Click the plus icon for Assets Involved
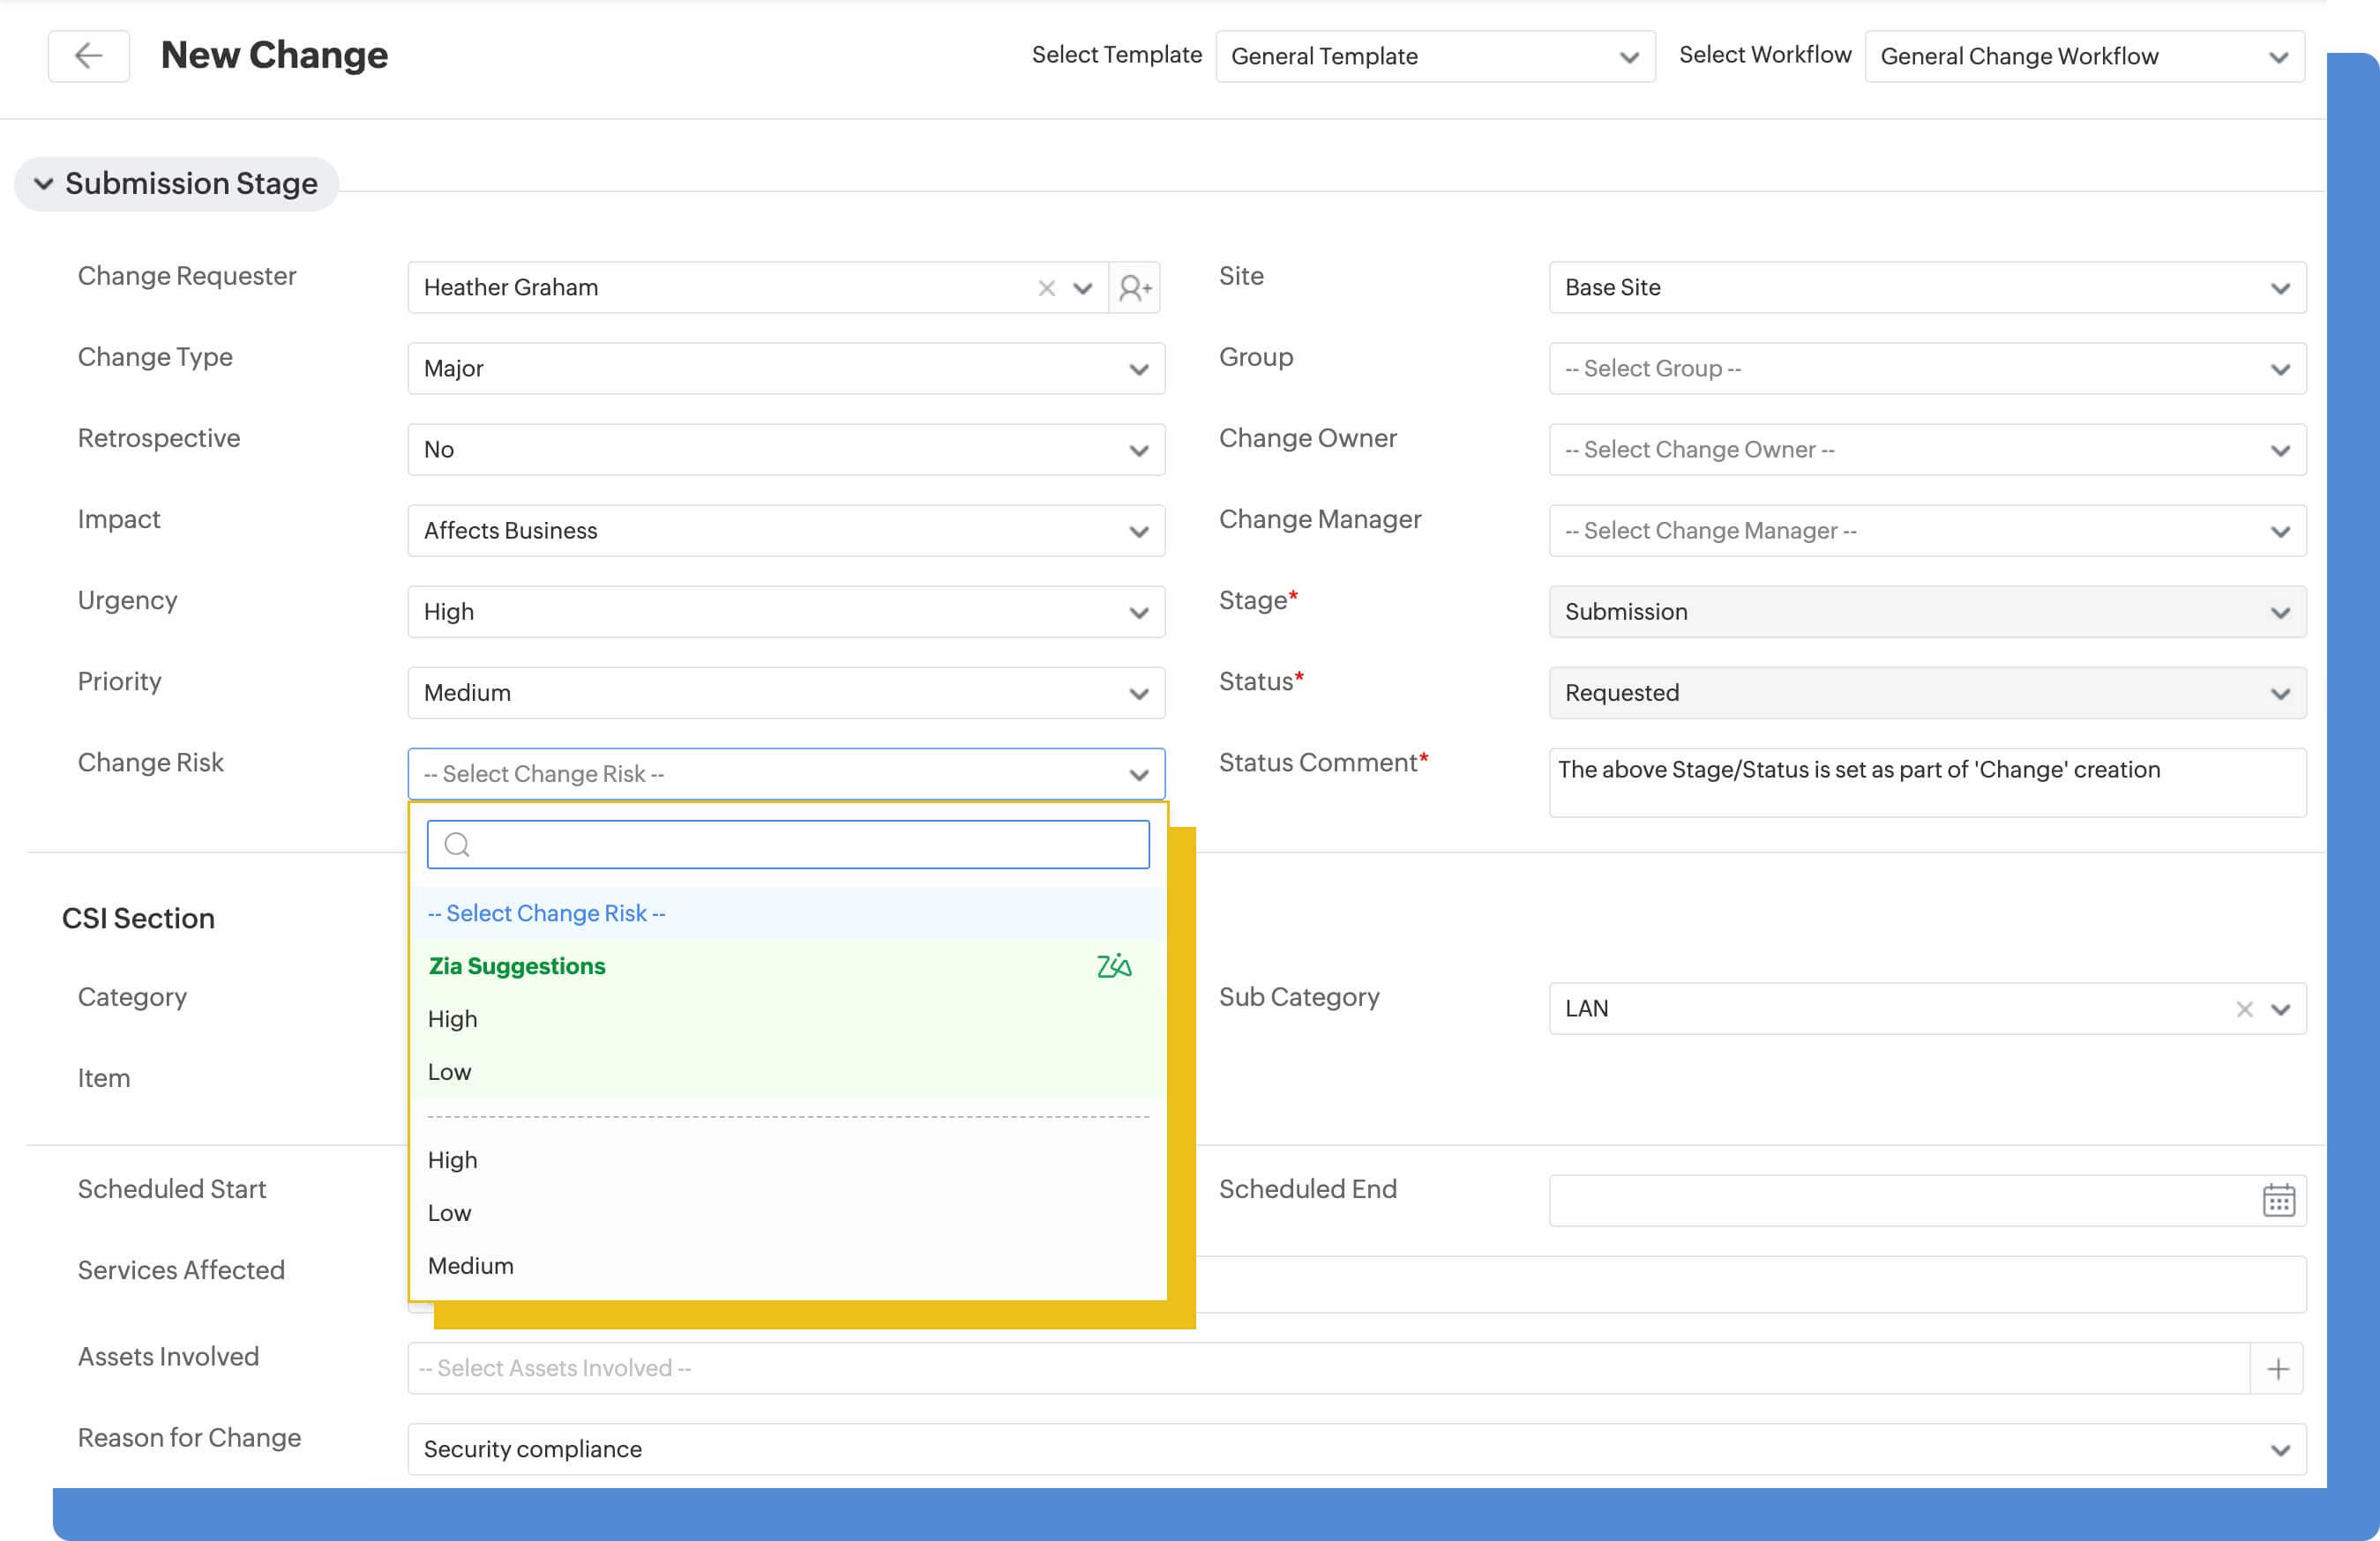 2277,1368
